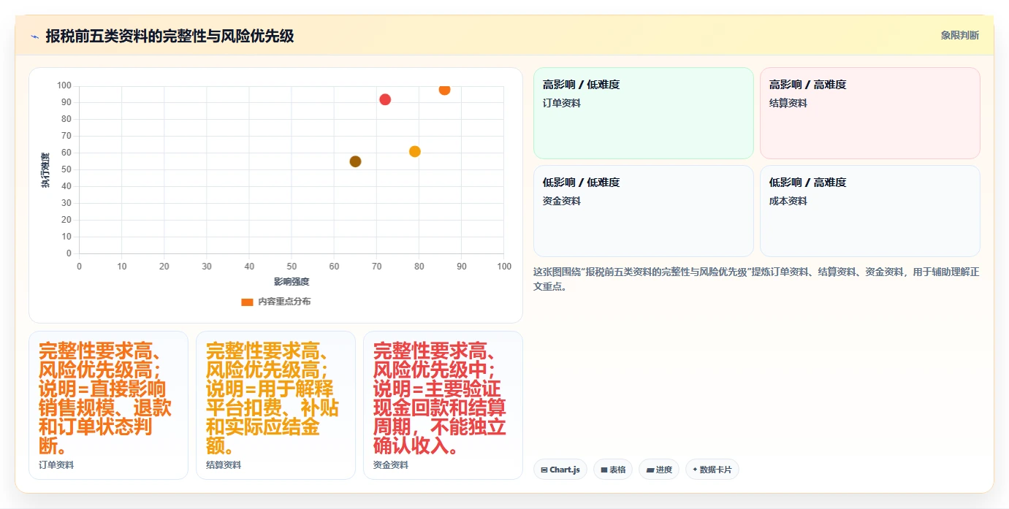Click 订单资料 text in green quadrant card
The width and height of the screenshot is (1009, 509).
coord(562,104)
